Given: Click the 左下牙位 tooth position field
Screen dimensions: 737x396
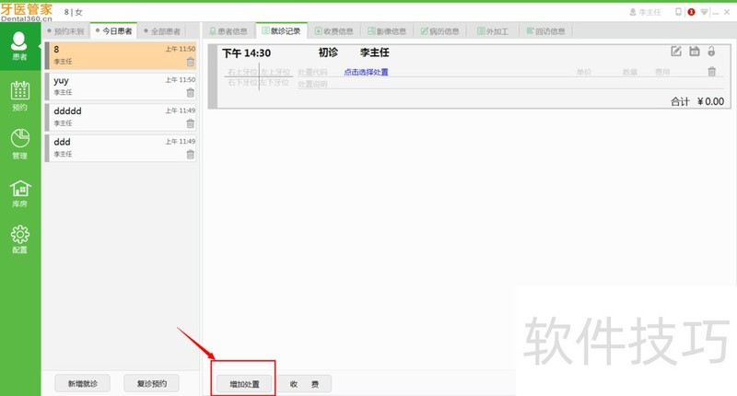Looking at the screenshot, I should click(275, 82).
